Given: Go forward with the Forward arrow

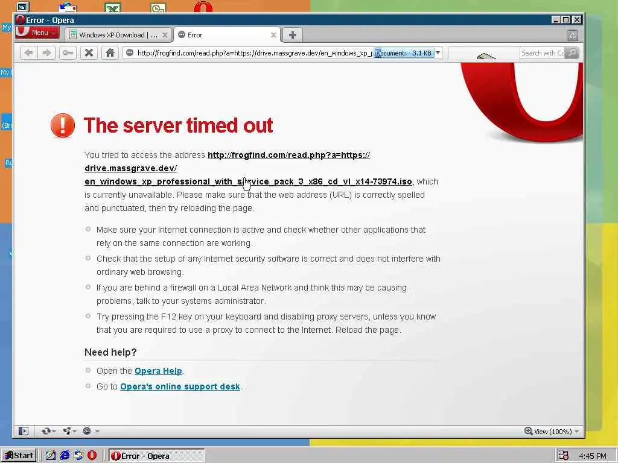Looking at the screenshot, I should click(x=46, y=53).
